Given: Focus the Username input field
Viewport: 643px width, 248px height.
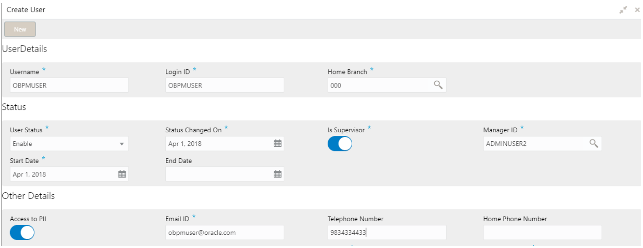Looking at the screenshot, I should 69,85.
